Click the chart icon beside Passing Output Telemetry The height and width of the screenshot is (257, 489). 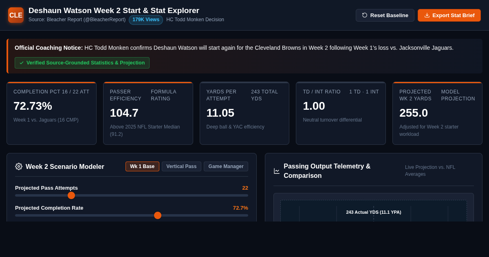277,171
